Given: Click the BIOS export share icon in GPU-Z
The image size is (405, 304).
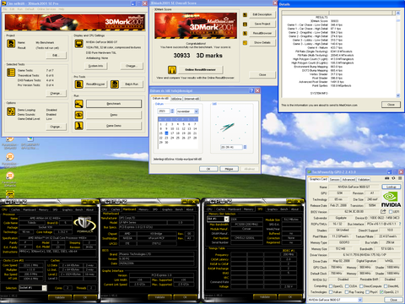Looking at the screenshot, I should pos(383,211).
